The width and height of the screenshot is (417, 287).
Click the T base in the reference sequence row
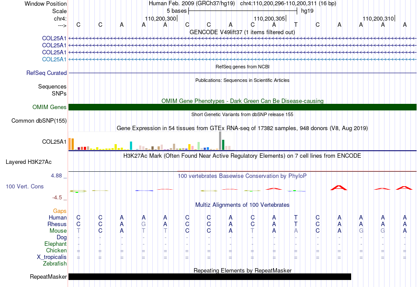click(x=296, y=25)
